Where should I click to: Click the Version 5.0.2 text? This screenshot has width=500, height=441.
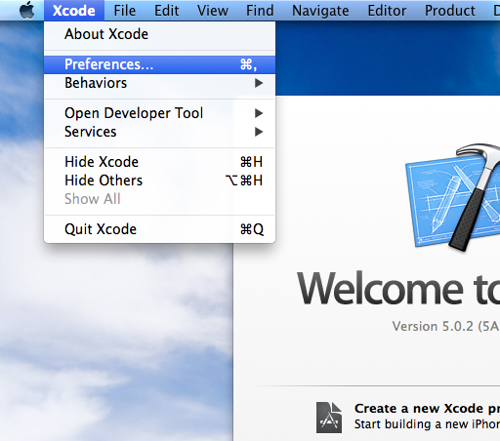pyautogui.click(x=445, y=326)
